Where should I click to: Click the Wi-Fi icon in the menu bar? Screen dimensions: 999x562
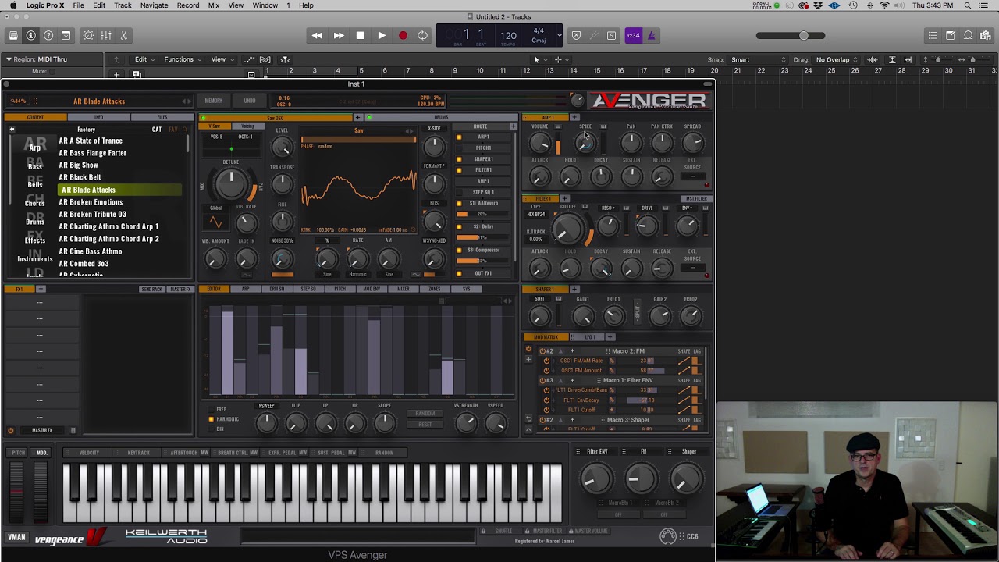click(x=884, y=5)
